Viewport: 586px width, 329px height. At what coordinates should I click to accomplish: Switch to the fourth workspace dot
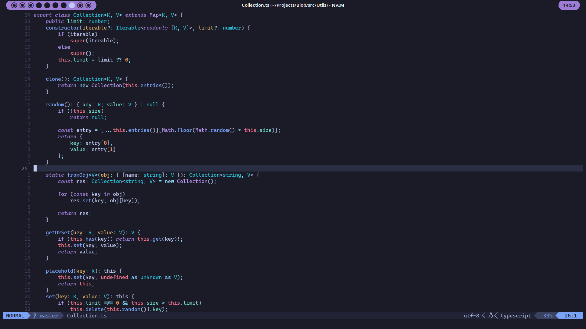coord(39,5)
